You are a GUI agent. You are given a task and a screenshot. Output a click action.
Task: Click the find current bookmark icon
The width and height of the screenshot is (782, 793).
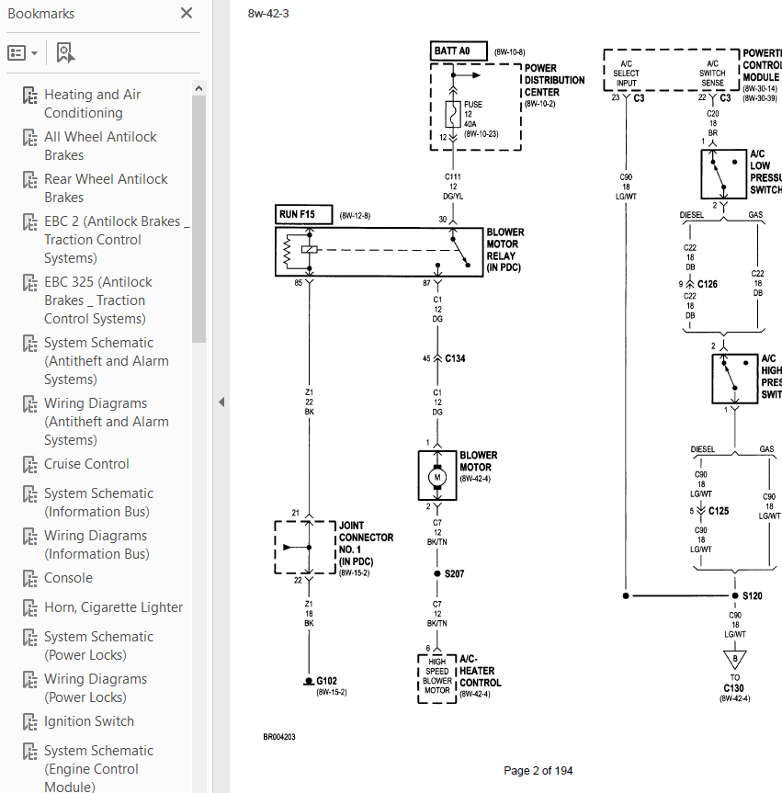point(65,52)
